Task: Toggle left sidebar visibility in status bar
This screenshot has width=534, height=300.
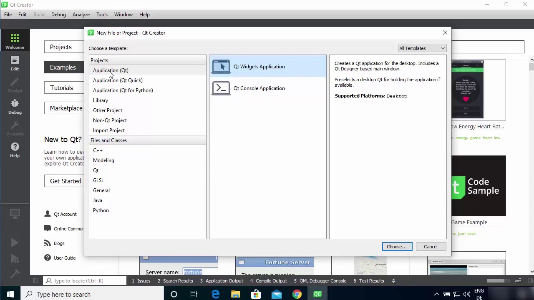Action: pyautogui.click(x=35, y=281)
